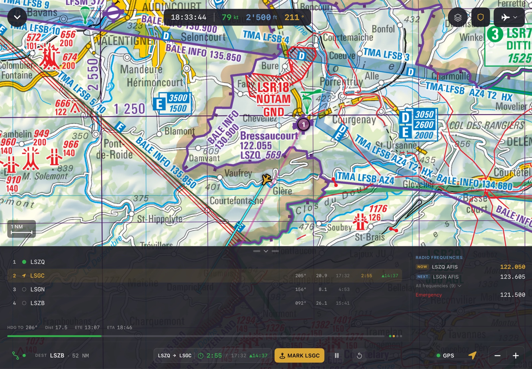Center map on position with arrow icon
The width and height of the screenshot is (532, 369).
click(x=472, y=355)
